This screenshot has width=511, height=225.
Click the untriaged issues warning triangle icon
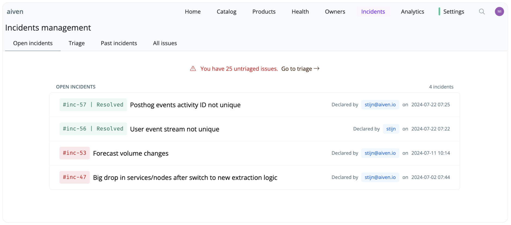[x=193, y=69]
